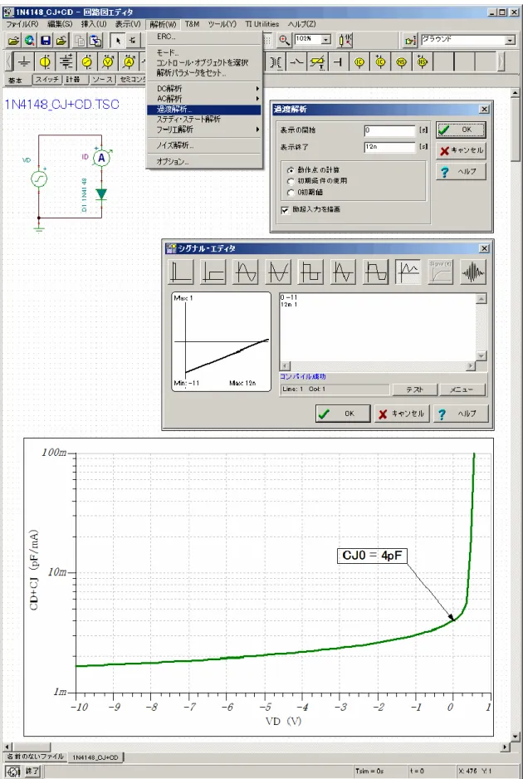Click the Paste icon in main toolbar

tap(95, 40)
